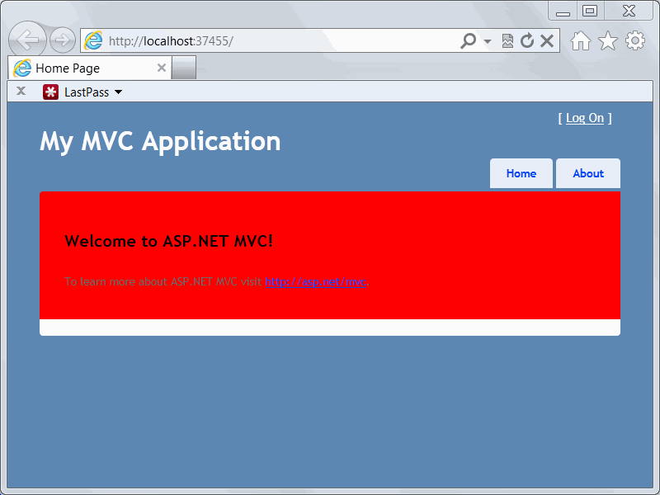This screenshot has height=495, width=660.
Task: Click the Log On link
Action: (x=585, y=118)
